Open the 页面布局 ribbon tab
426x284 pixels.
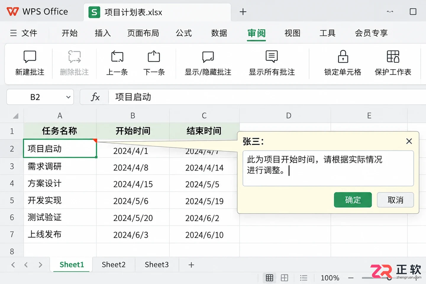pos(143,33)
